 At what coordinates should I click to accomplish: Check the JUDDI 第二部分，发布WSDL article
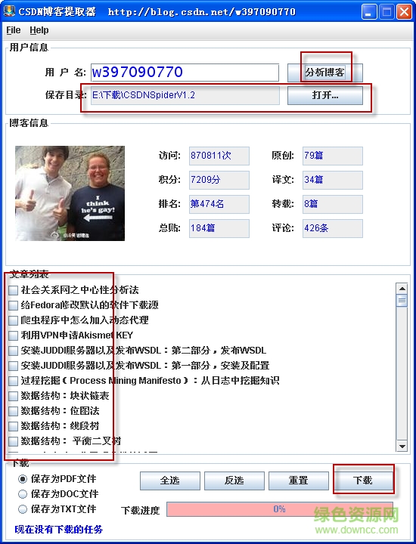[x=13, y=351]
